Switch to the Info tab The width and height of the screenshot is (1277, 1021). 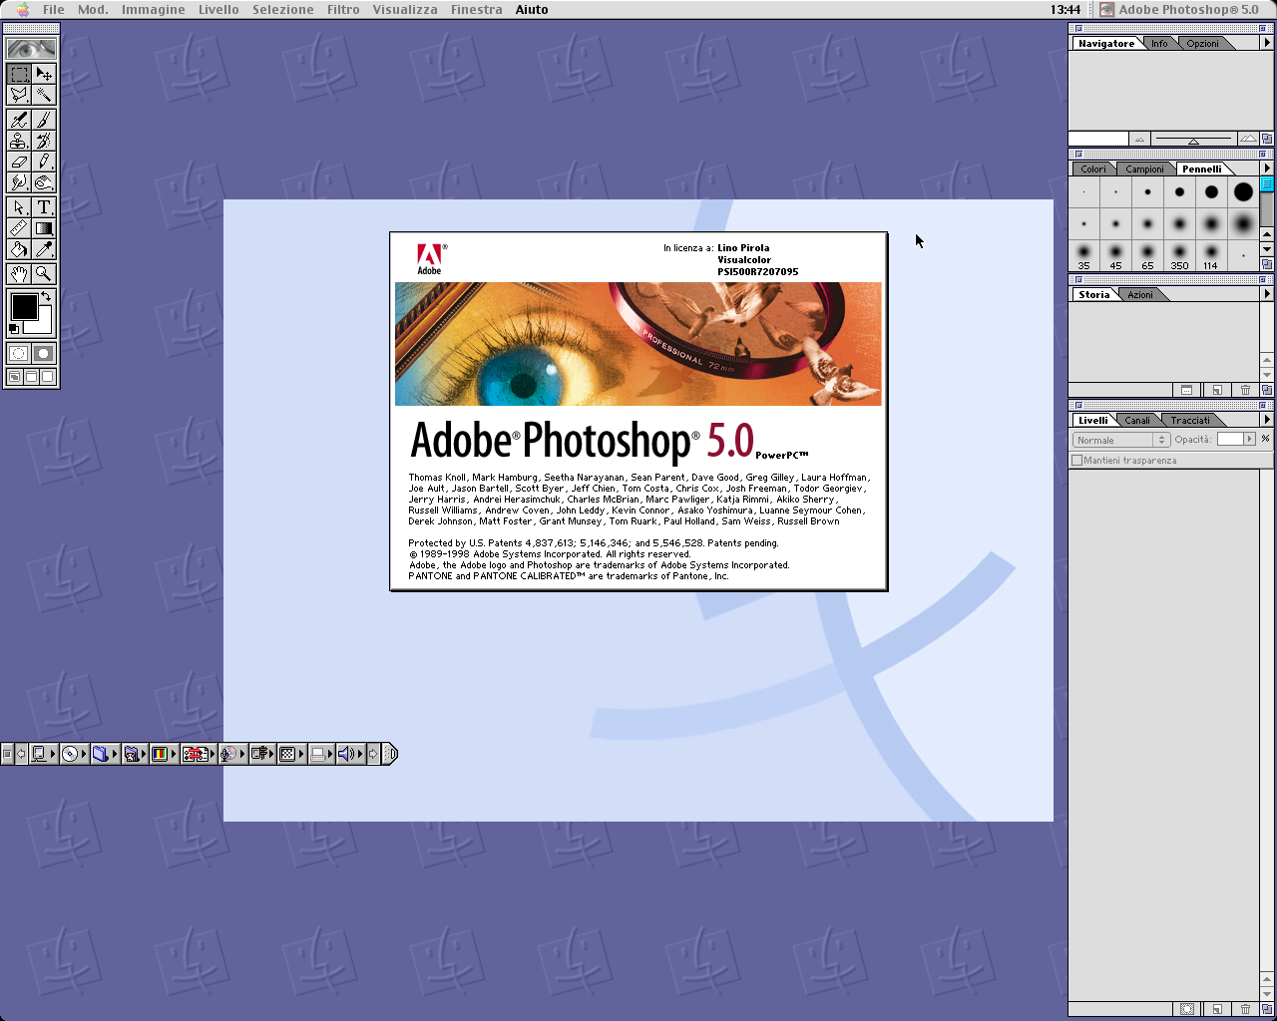1159,44
